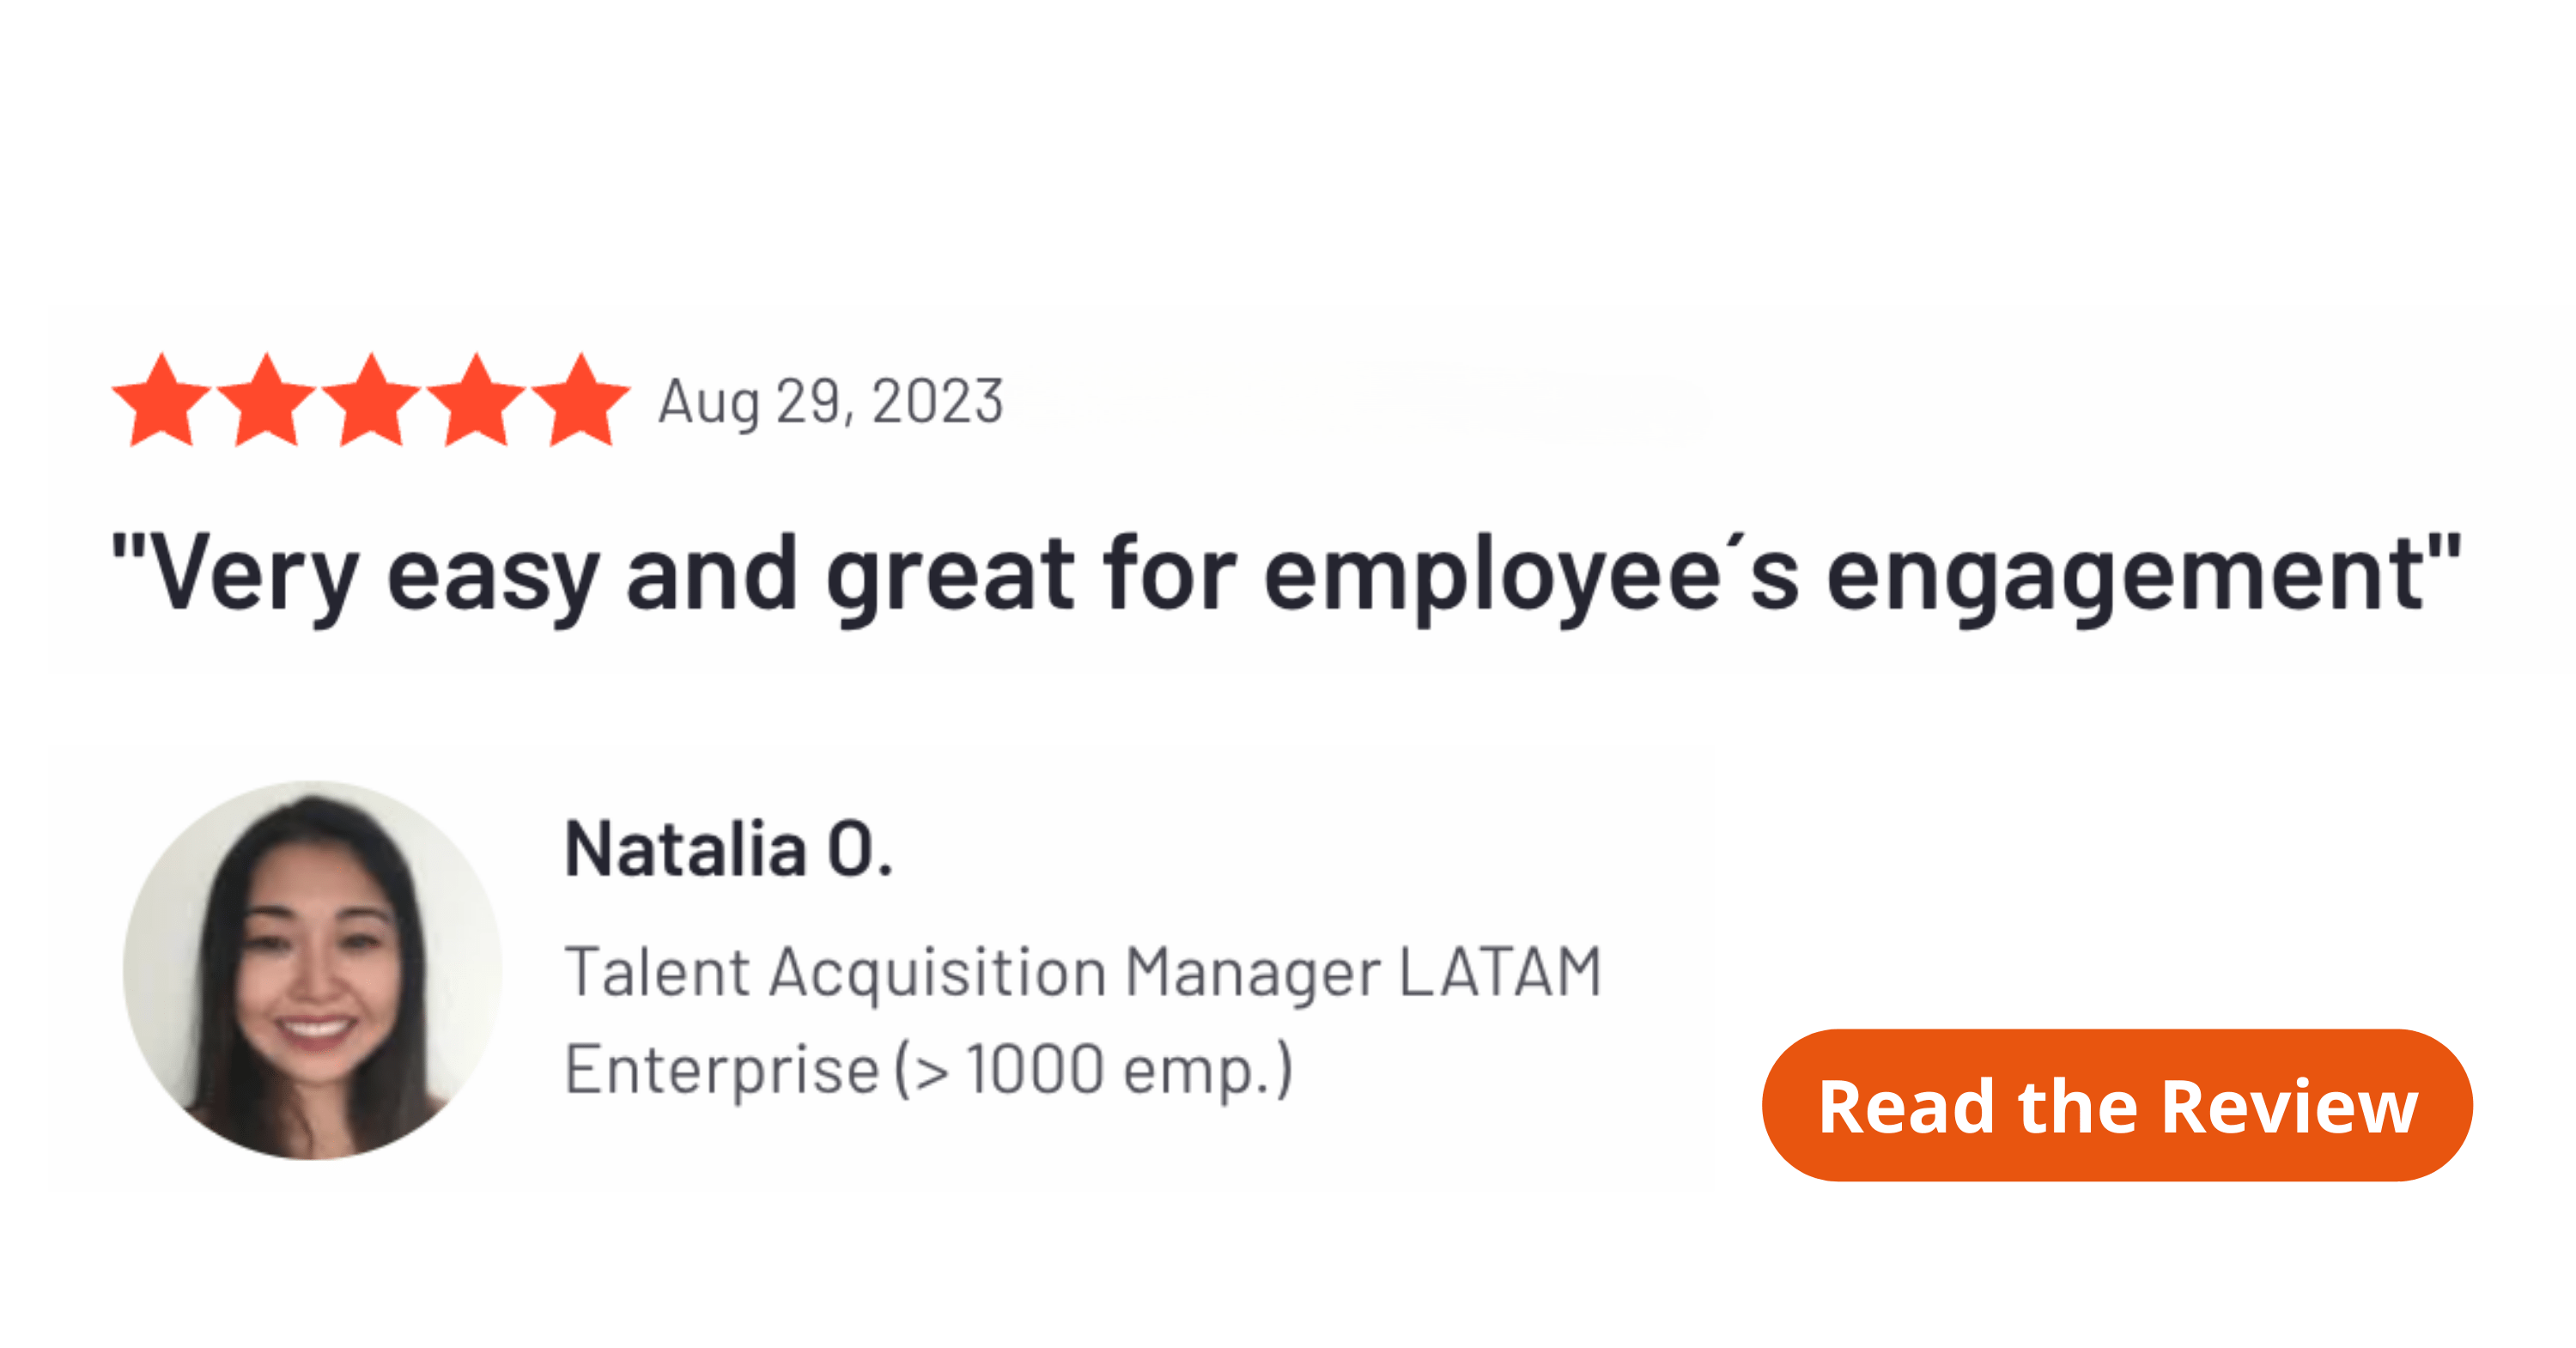Click the fourth orange rating star
Viewport: 2576px width, 1348px height.
tap(476, 401)
